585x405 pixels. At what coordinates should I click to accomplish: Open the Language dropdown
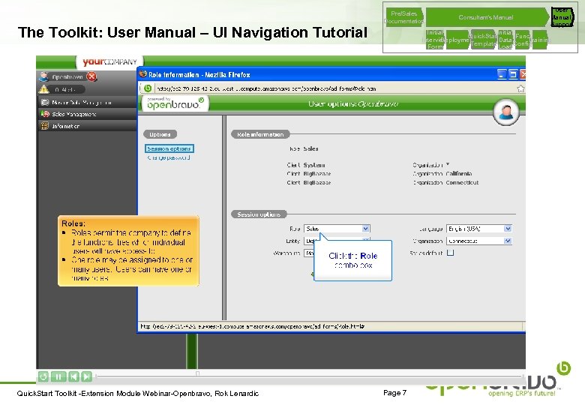tap(479, 229)
